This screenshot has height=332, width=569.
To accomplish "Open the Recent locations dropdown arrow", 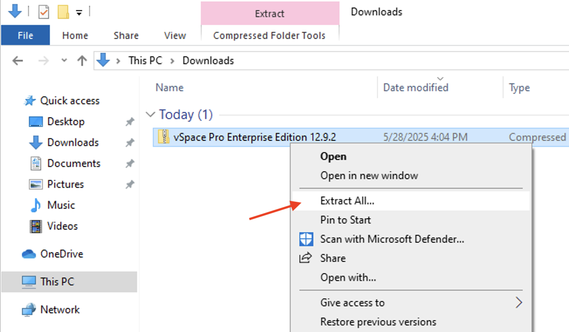I will coord(65,61).
